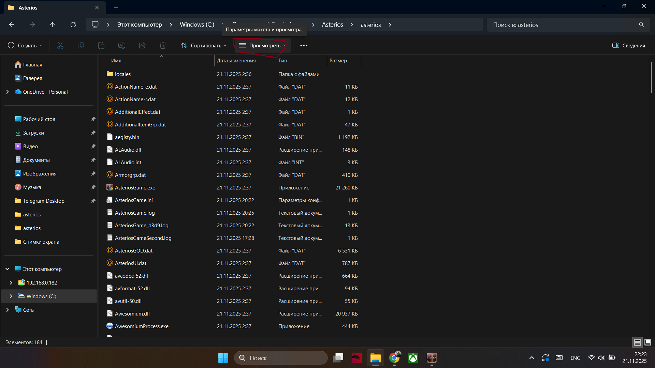Click the Share icon in toolbar

tap(142, 45)
